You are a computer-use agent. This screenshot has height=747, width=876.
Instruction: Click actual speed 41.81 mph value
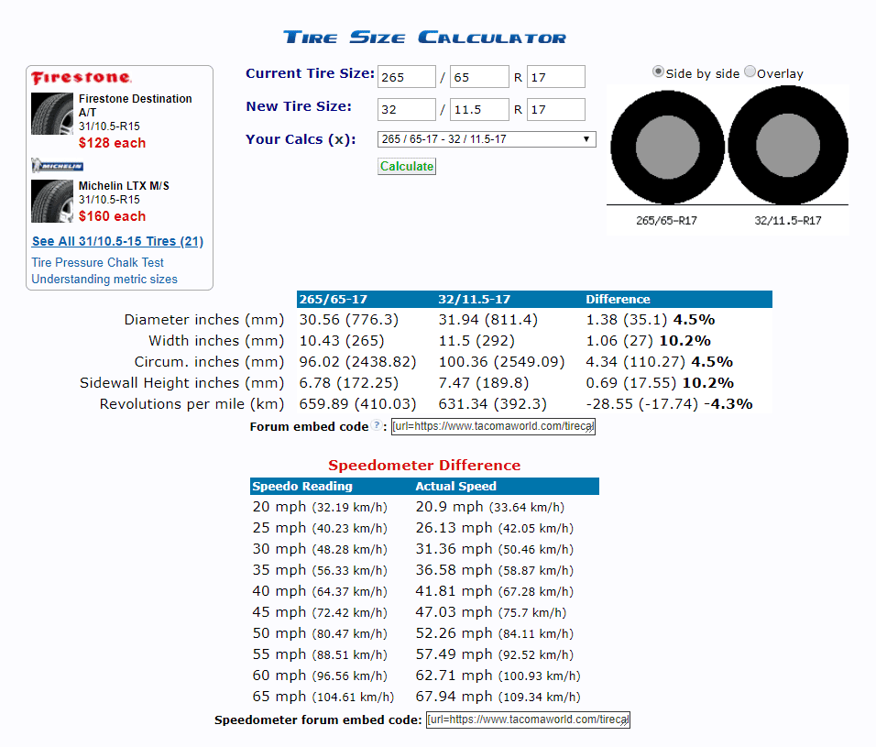coord(495,591)
